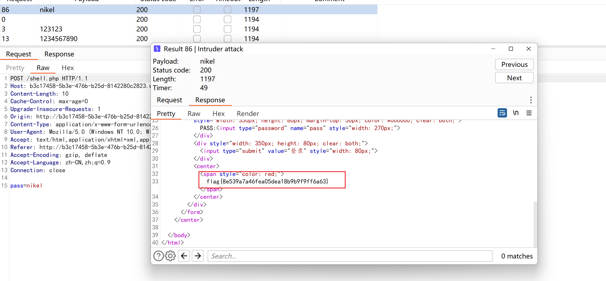Click the Connection: close header line
Screen dimensions: 606x281
click(38, 170)
